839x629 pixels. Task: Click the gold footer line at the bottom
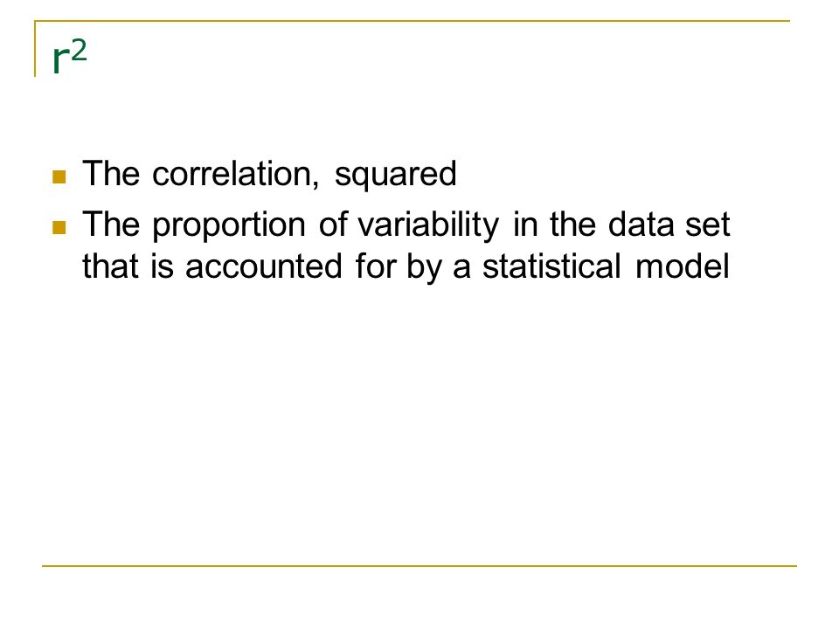[419, 565]
